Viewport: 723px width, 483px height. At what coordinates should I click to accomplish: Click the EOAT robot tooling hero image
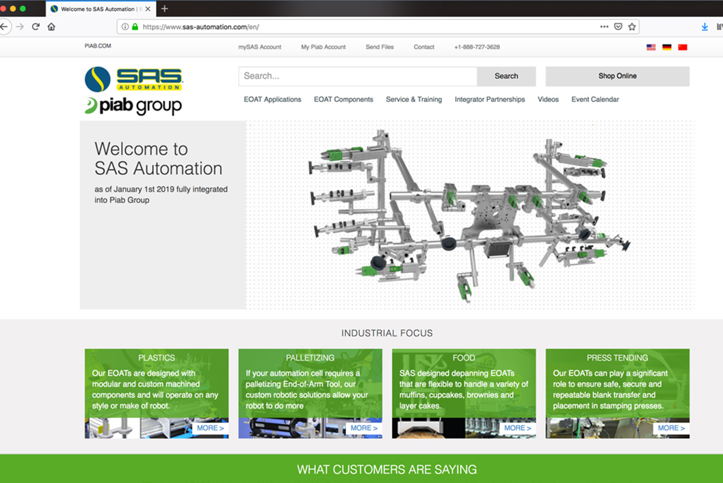coord(469,216)
